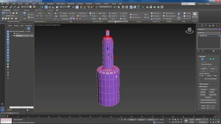
Task: Expand the Soft Selection rollout
Action: pyautogui.click(x=204, y=84)
